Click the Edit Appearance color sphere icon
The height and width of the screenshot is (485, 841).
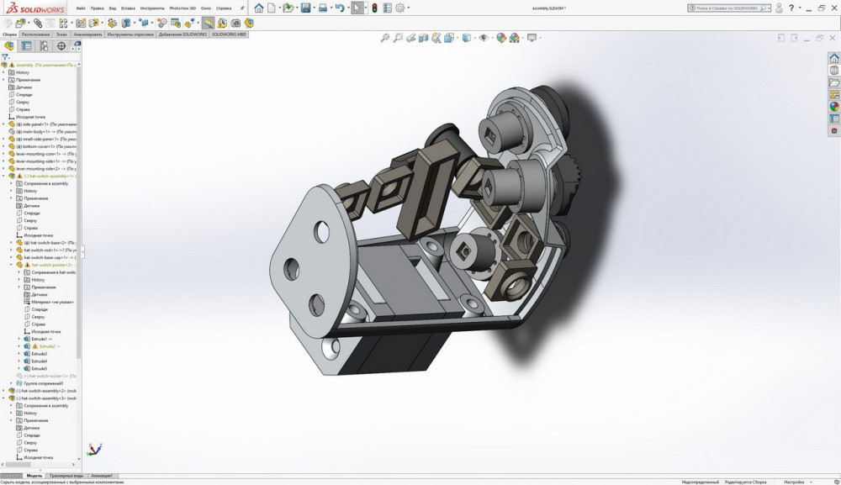point(501,38)
